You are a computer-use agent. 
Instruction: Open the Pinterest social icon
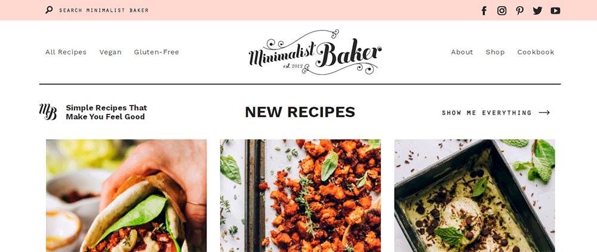click(520, 11)
